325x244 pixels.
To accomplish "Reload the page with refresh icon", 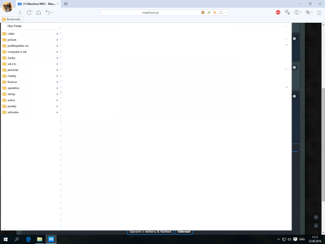I will coord(29,12).
